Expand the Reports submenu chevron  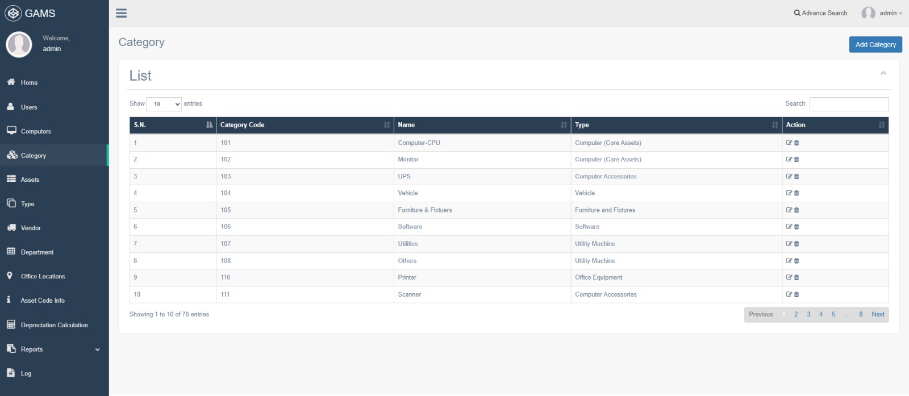pos(97,349)
